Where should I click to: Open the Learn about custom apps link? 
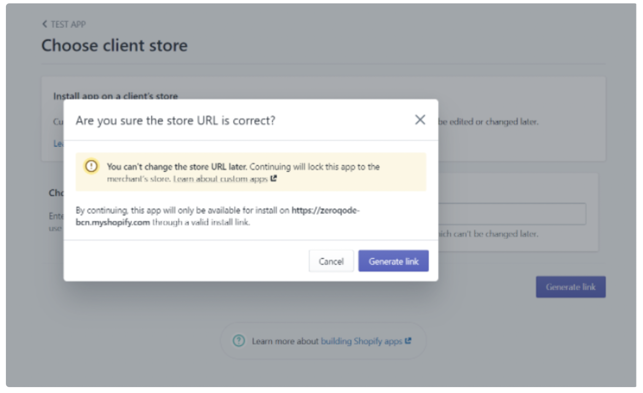(220, 179)
